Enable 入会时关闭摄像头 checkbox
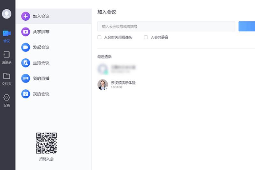The height and width of the screenshot is (170, 255). (99, 37)
